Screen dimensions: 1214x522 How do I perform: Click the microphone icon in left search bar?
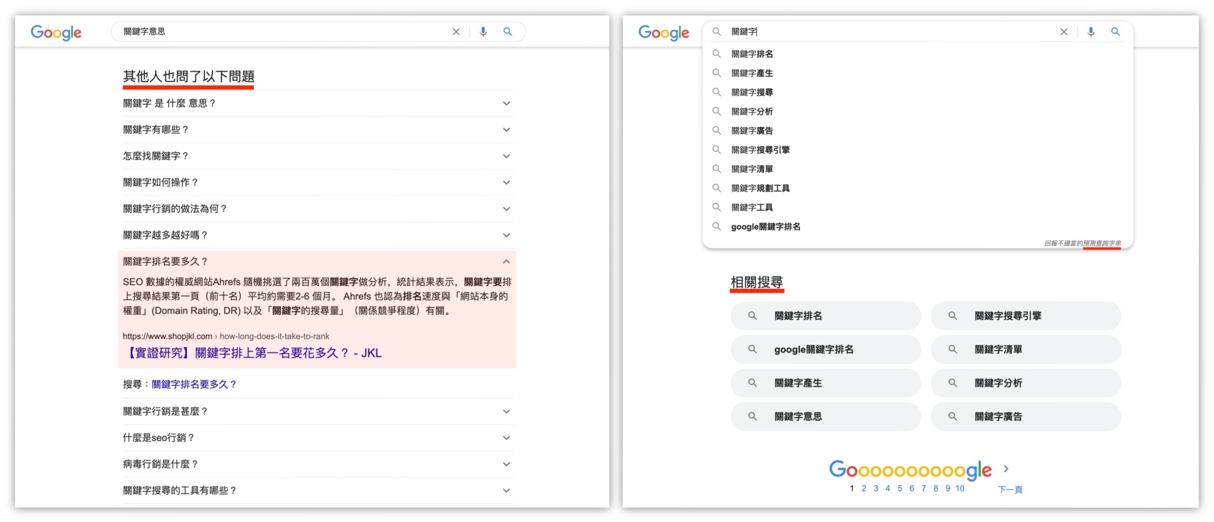tap(483, 32)
